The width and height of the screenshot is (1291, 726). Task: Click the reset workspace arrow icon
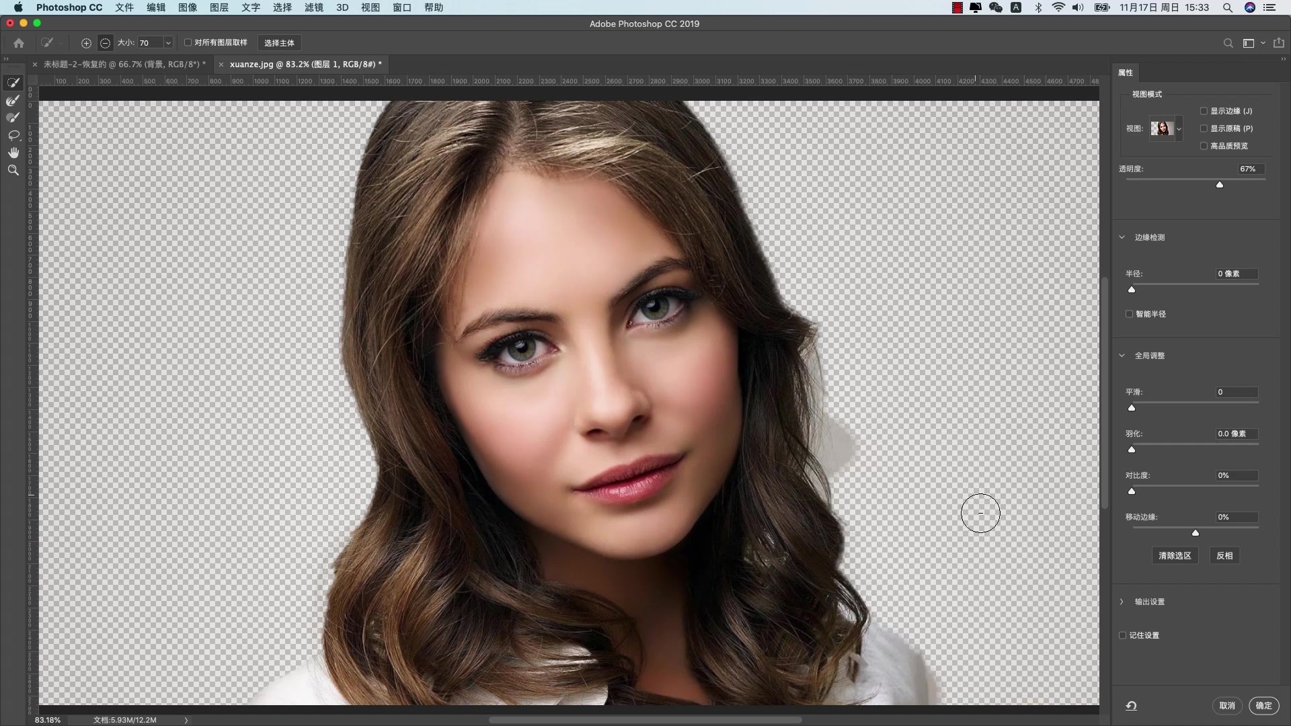click(x=1131, y=706)
